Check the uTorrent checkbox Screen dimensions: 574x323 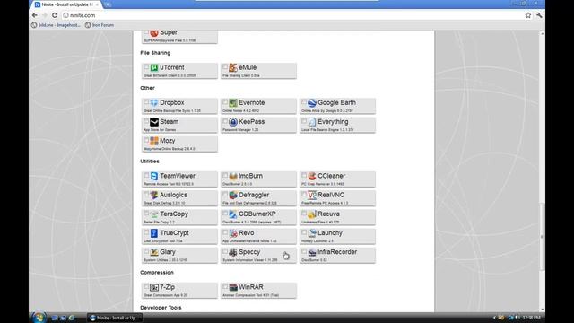(x=146, y=66)
